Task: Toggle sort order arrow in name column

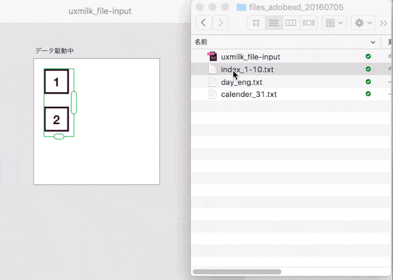Action: tap(373, 42)
